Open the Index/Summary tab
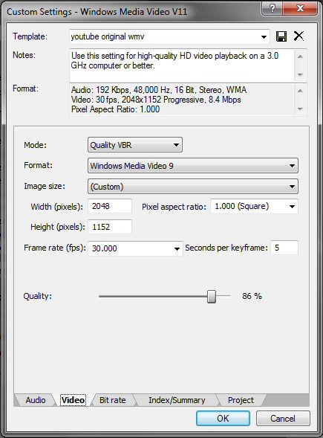Screen dimensions: 323x438 tap(177, 400)
